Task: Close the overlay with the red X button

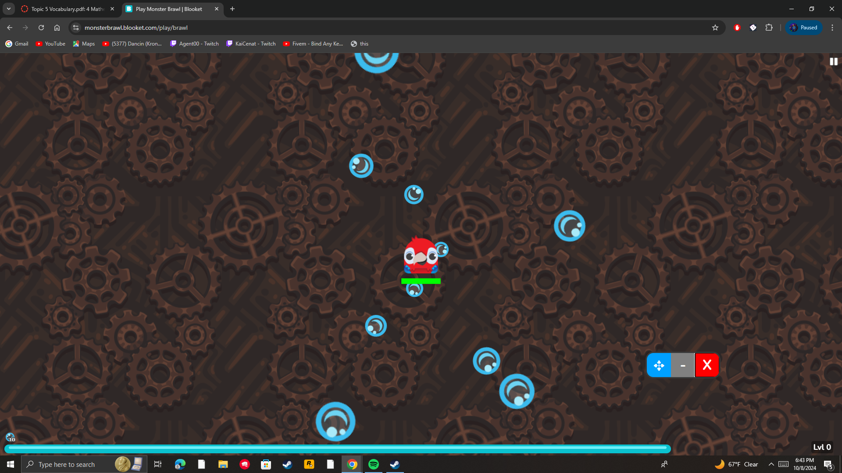Action: click(x=706, y=365)
